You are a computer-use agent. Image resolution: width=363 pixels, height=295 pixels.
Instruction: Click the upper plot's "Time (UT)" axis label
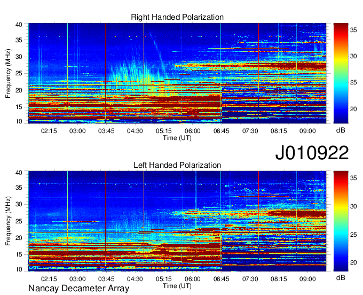pyautogui.click(x=177, y=138)
